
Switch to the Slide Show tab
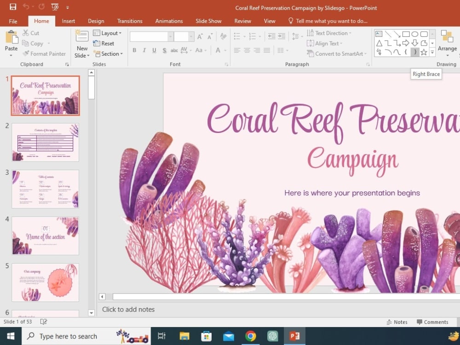tap(208, 21)
